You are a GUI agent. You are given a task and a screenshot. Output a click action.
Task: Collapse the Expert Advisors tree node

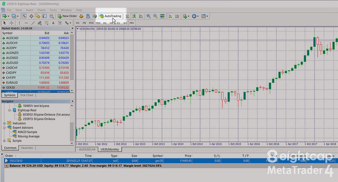pyautogui.click(x=4, y=128)
